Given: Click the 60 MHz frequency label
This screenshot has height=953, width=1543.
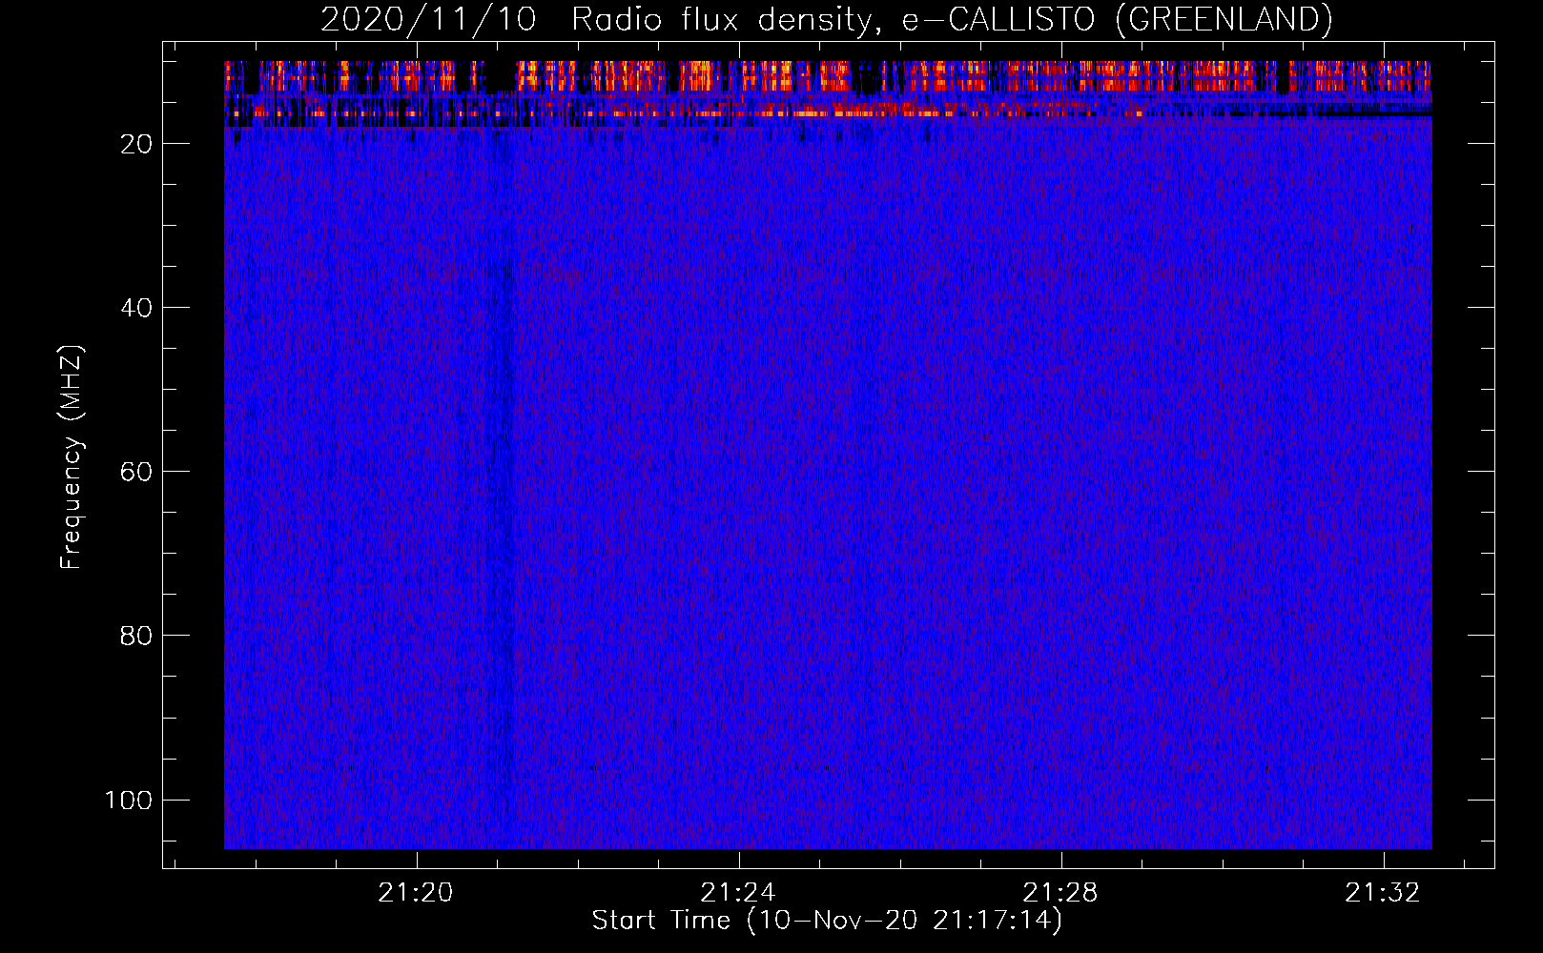Looking at the screenshot, I should [x=136, y=472].
